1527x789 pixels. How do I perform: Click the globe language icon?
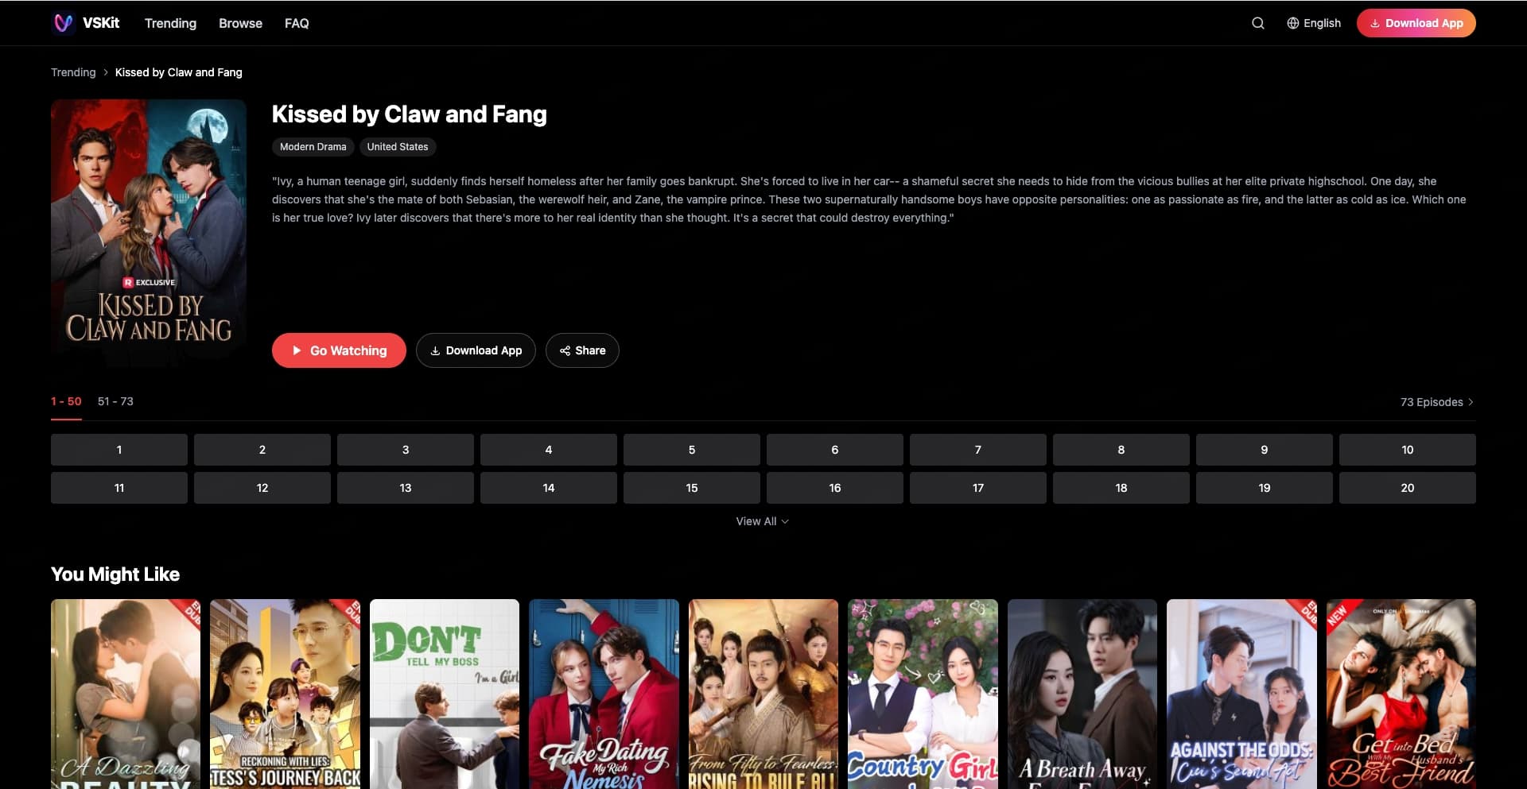[x=1293, y=23]
